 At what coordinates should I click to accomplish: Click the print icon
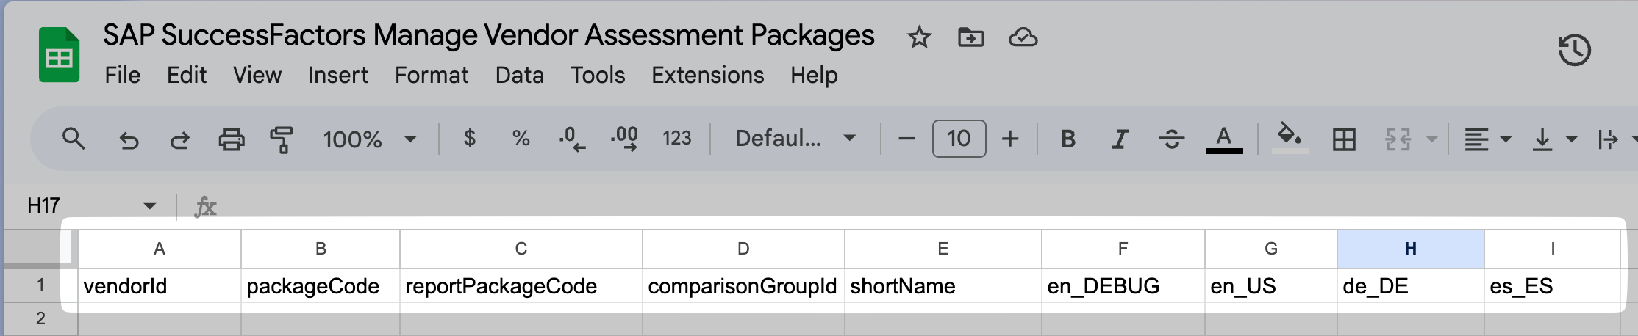click(x=232, y=139)
